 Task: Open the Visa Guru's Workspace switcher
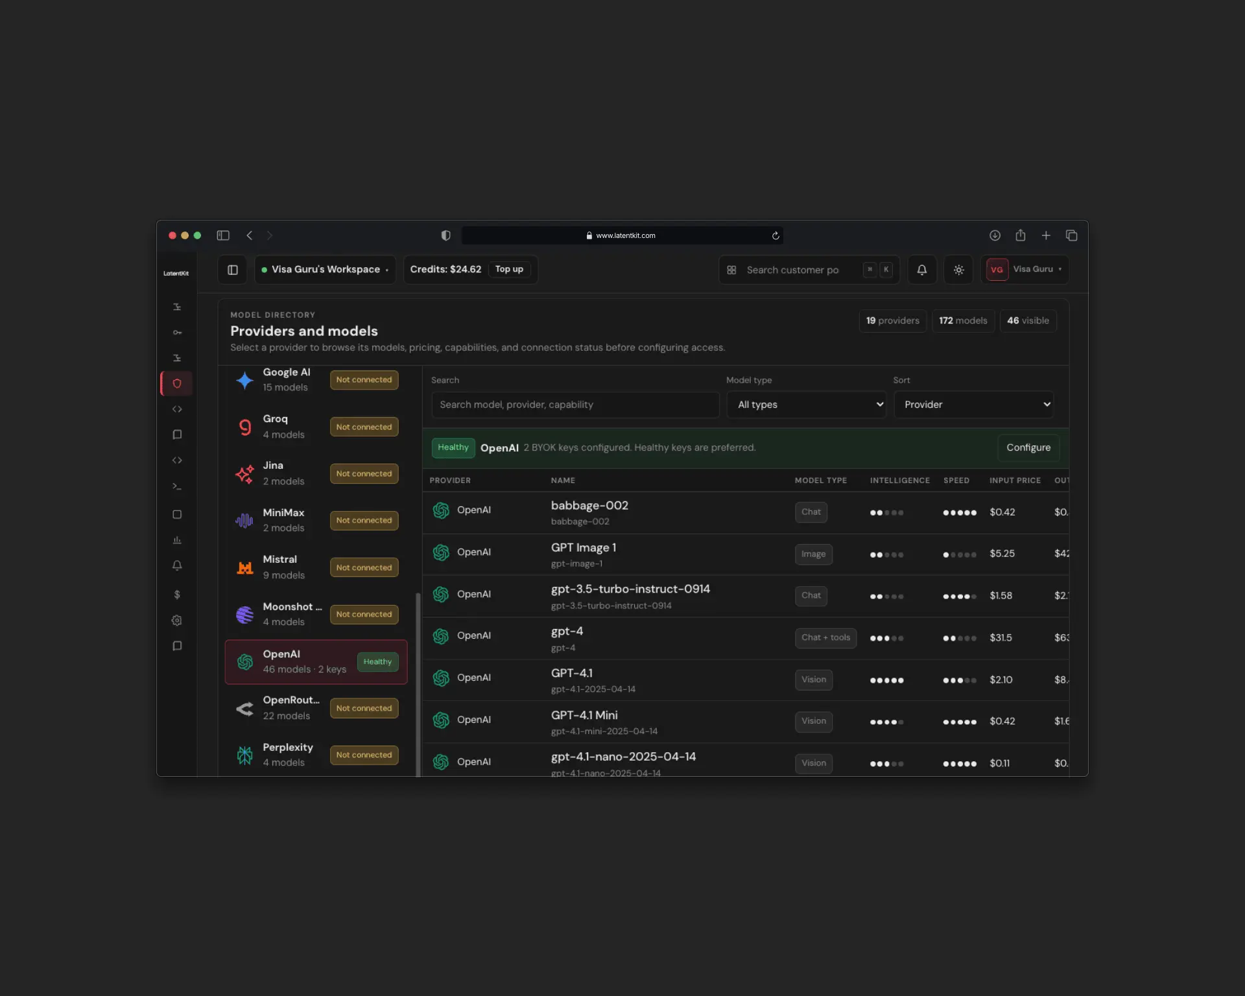coord(326,270)
